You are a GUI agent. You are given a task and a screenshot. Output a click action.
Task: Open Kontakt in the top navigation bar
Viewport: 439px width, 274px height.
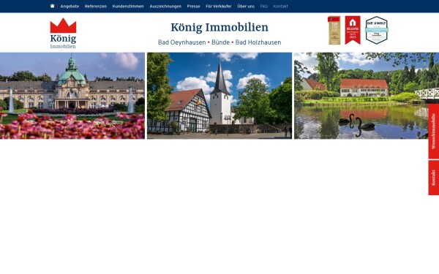(280, 6)
